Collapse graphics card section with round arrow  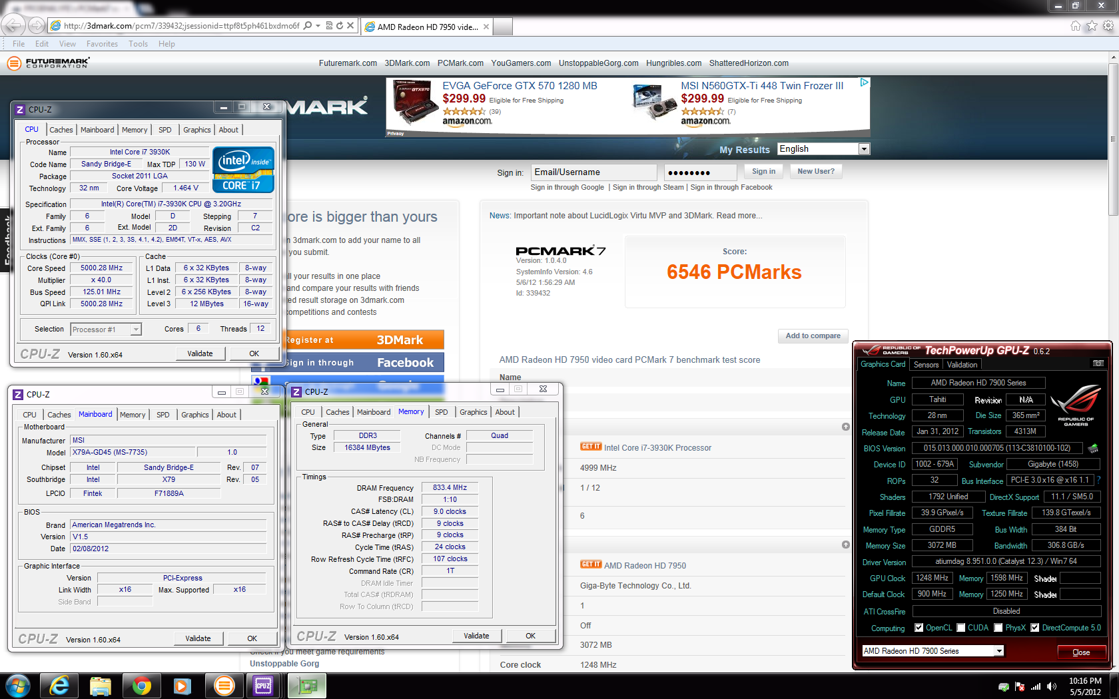845,545
